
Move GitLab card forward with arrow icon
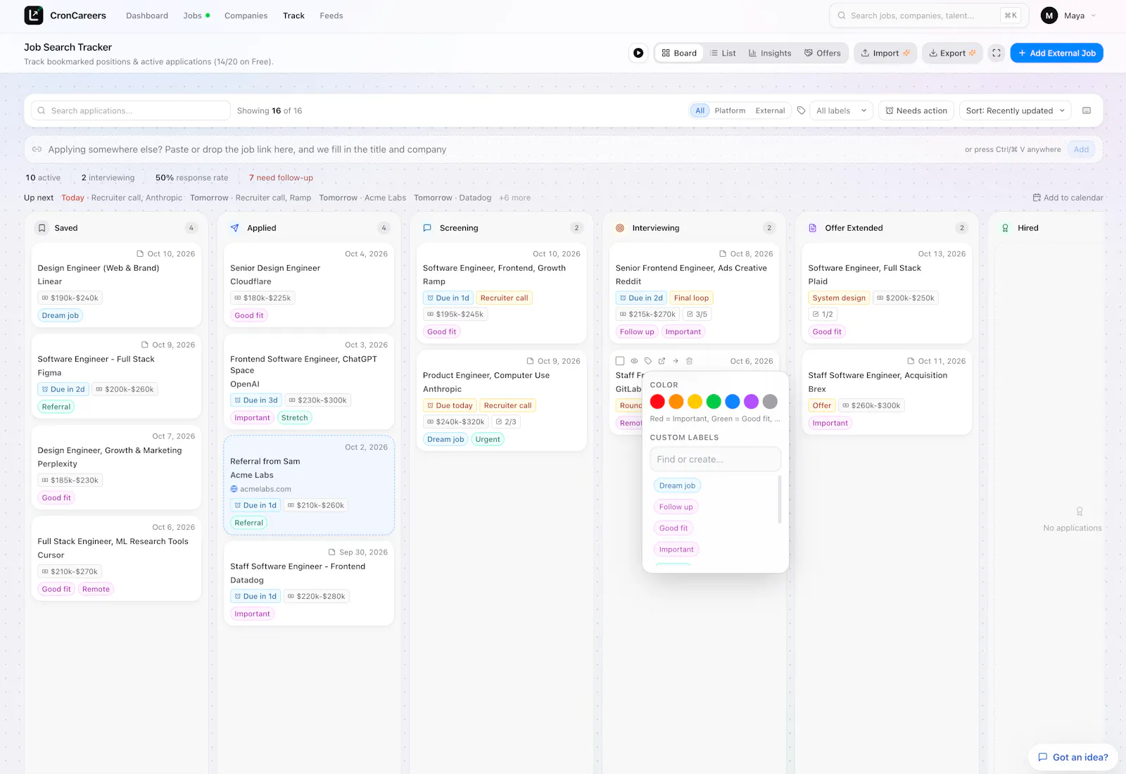tap(676, 361)
